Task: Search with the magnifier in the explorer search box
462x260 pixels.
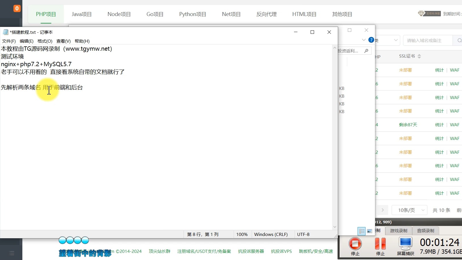Action: pos(366,51)
